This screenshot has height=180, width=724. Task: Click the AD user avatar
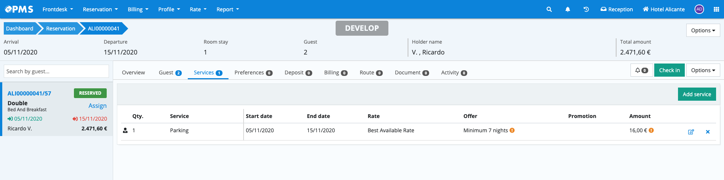pos(699,9)
